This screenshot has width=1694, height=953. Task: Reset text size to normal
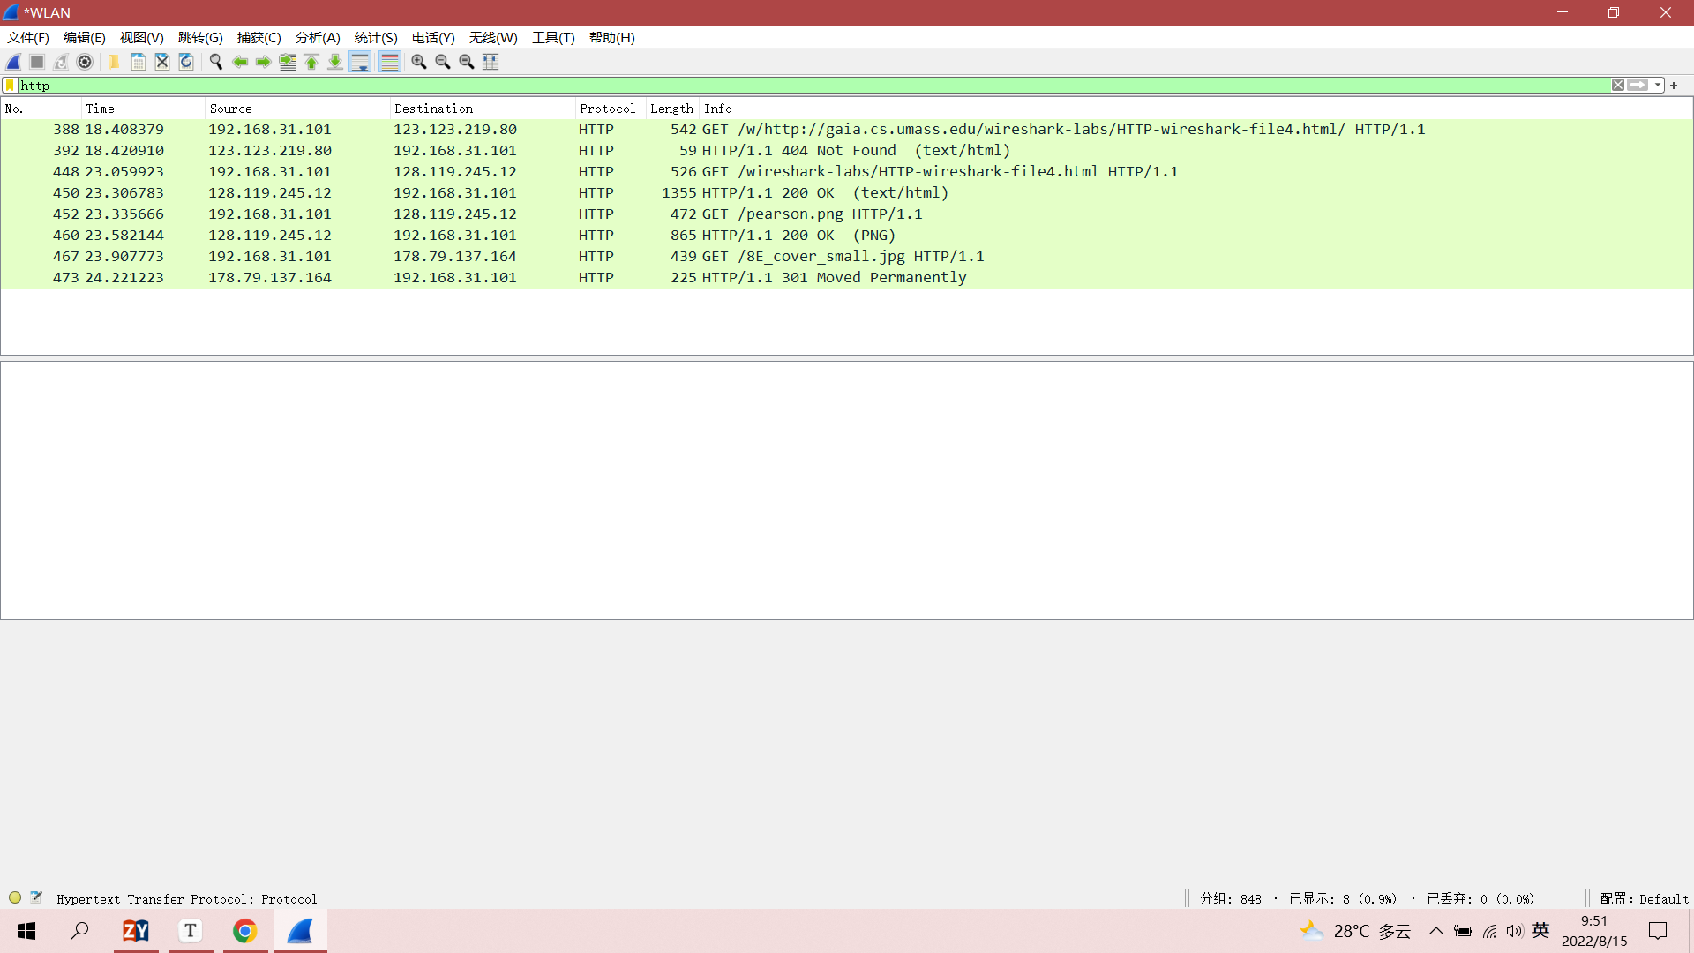point(467,62)
